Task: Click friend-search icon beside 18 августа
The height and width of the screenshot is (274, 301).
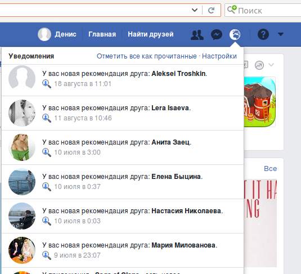Action: (47, 84)
